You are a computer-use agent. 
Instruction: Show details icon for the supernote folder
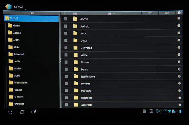point(180,105)
